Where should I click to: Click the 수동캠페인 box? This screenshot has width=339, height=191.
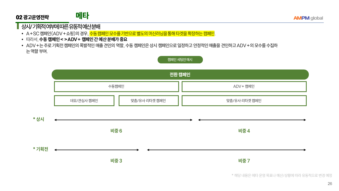coord(116,86)
